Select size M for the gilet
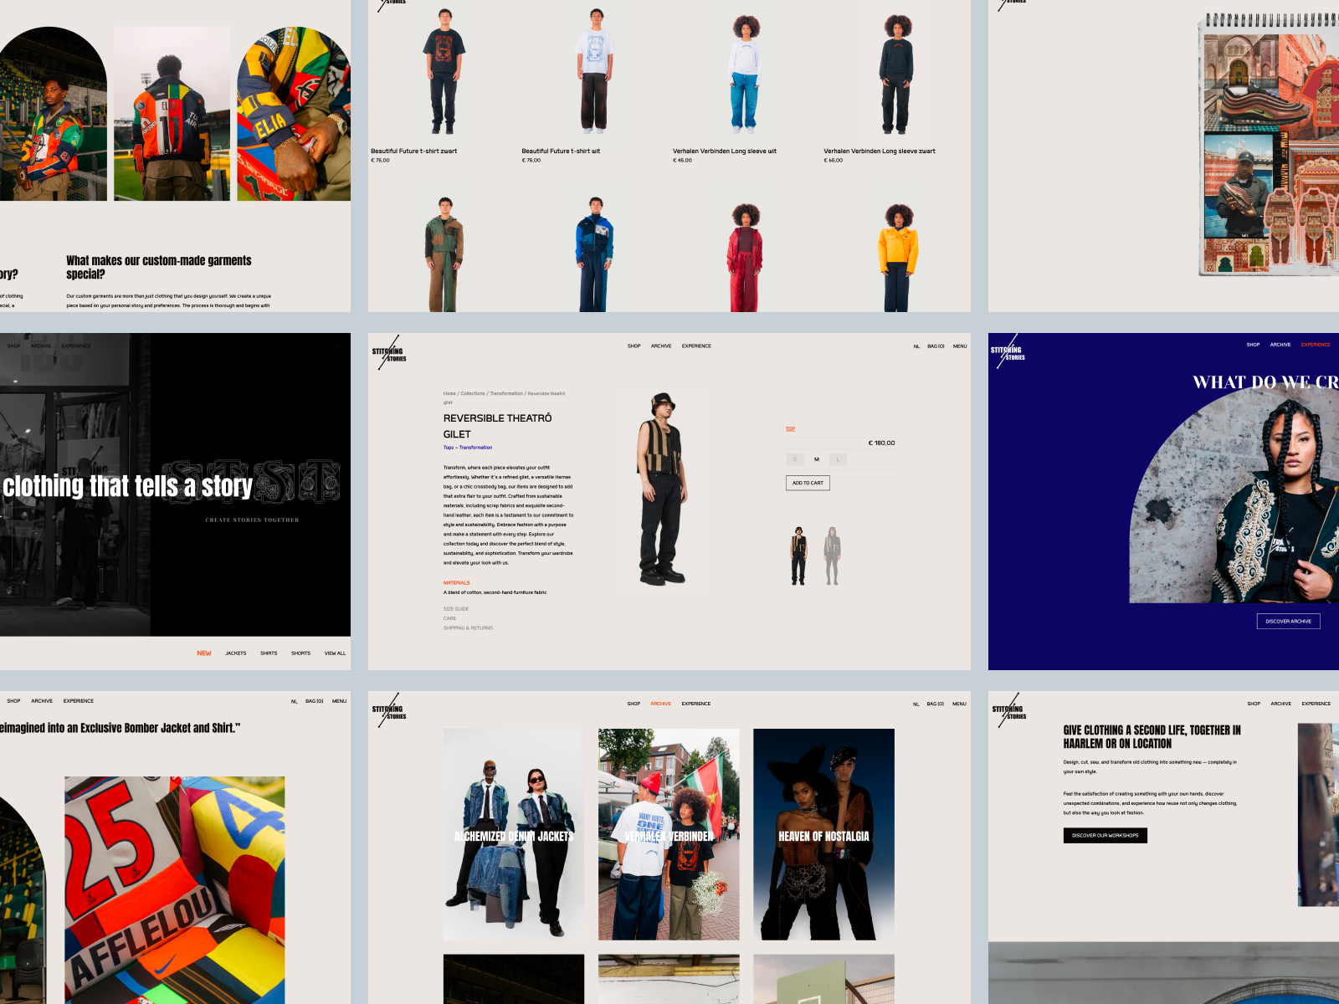This screenshot has width=1339, height=1004. click(817, 459)
